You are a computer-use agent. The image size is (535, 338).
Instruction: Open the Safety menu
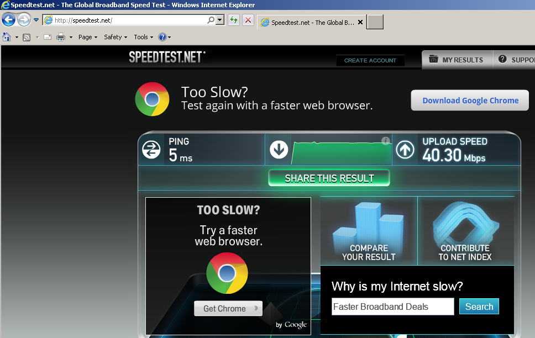(116, 37)
